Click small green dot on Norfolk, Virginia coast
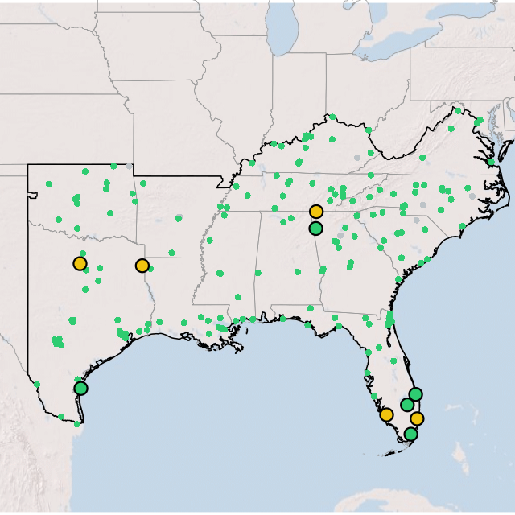 coord(492,162)
